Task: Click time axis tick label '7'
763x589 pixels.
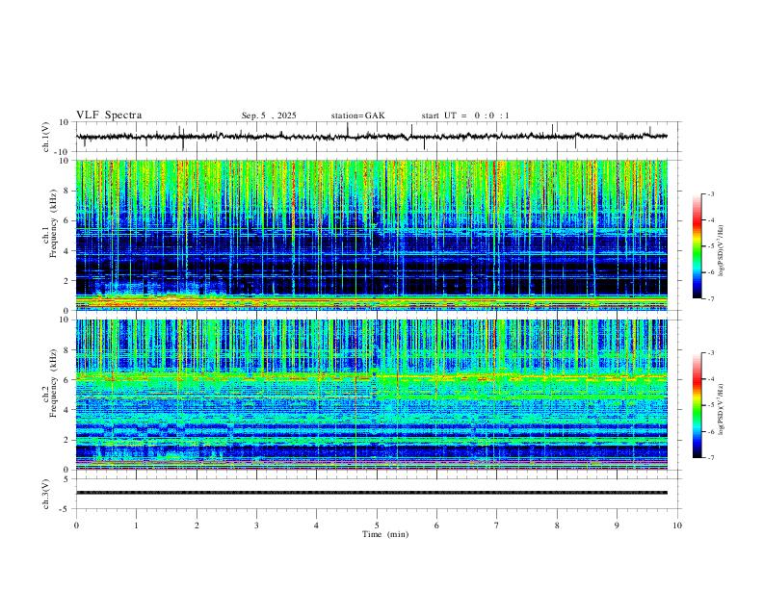Action: [497, 525]
